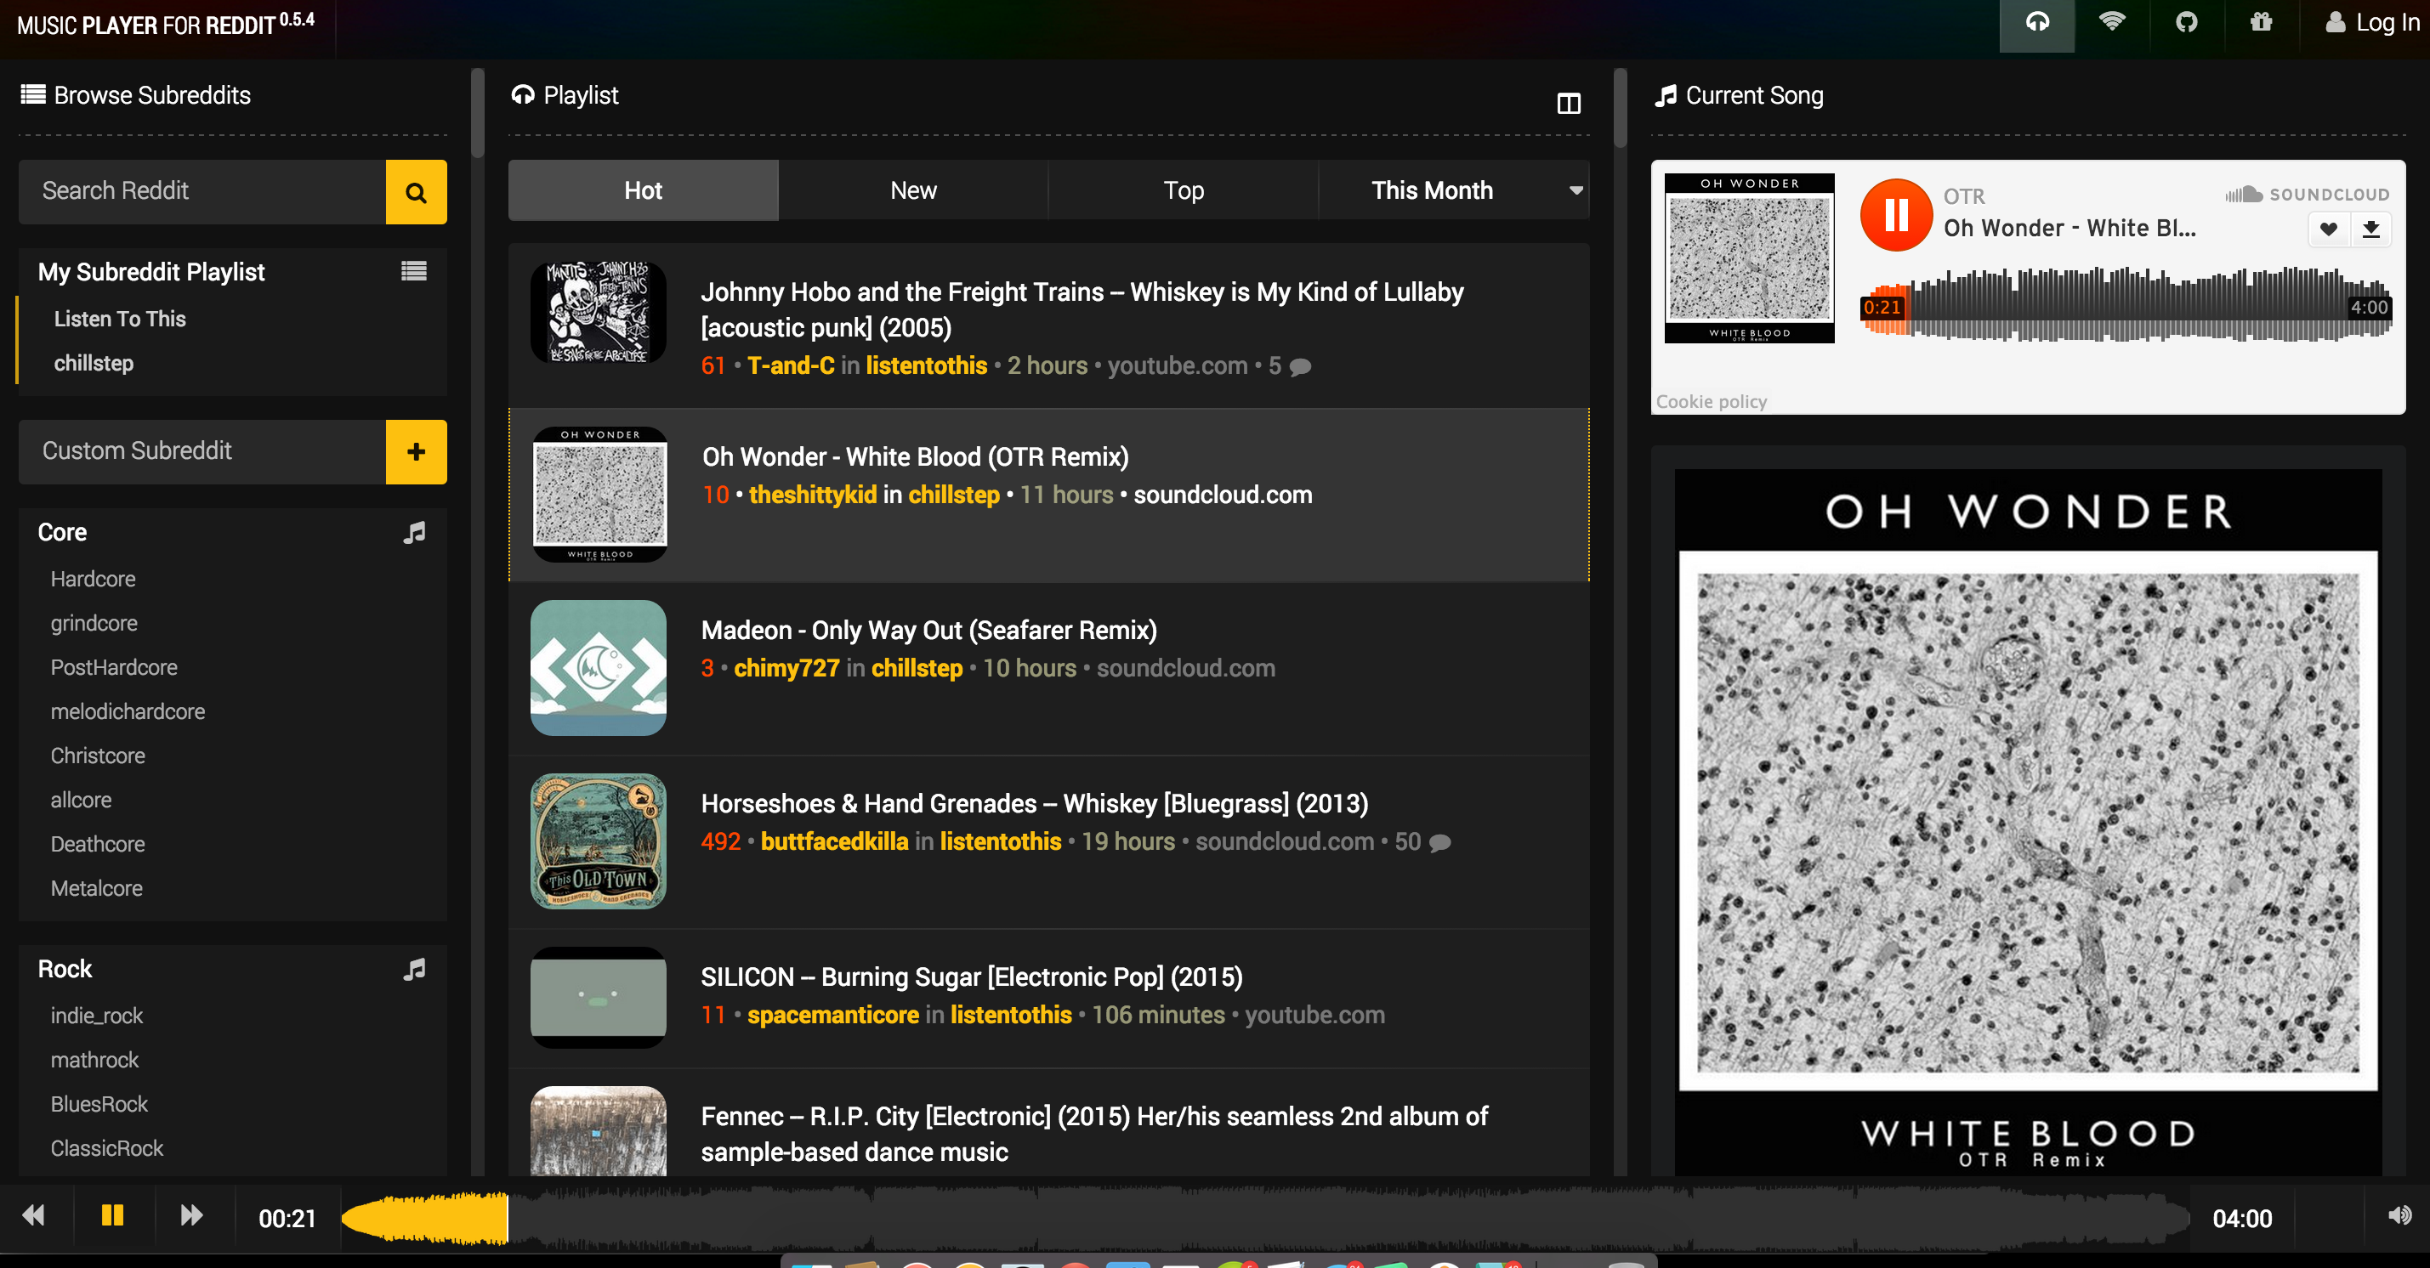Like the song with SoundCloud heart icon
Image resolution: width=2430 pixels, height=1268 pixels.
(x=2327, y=229)
